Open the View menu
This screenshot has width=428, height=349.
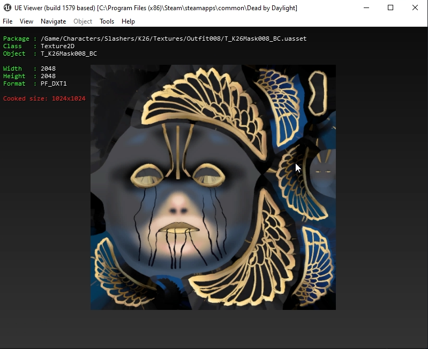(x=26, y=21)
